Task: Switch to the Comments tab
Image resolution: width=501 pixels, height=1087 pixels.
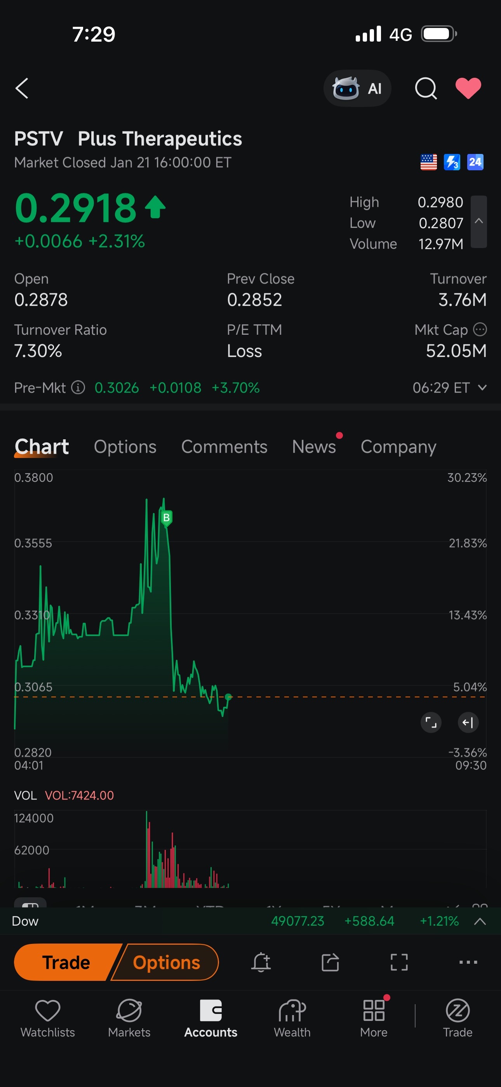Action: click(224, 446)
